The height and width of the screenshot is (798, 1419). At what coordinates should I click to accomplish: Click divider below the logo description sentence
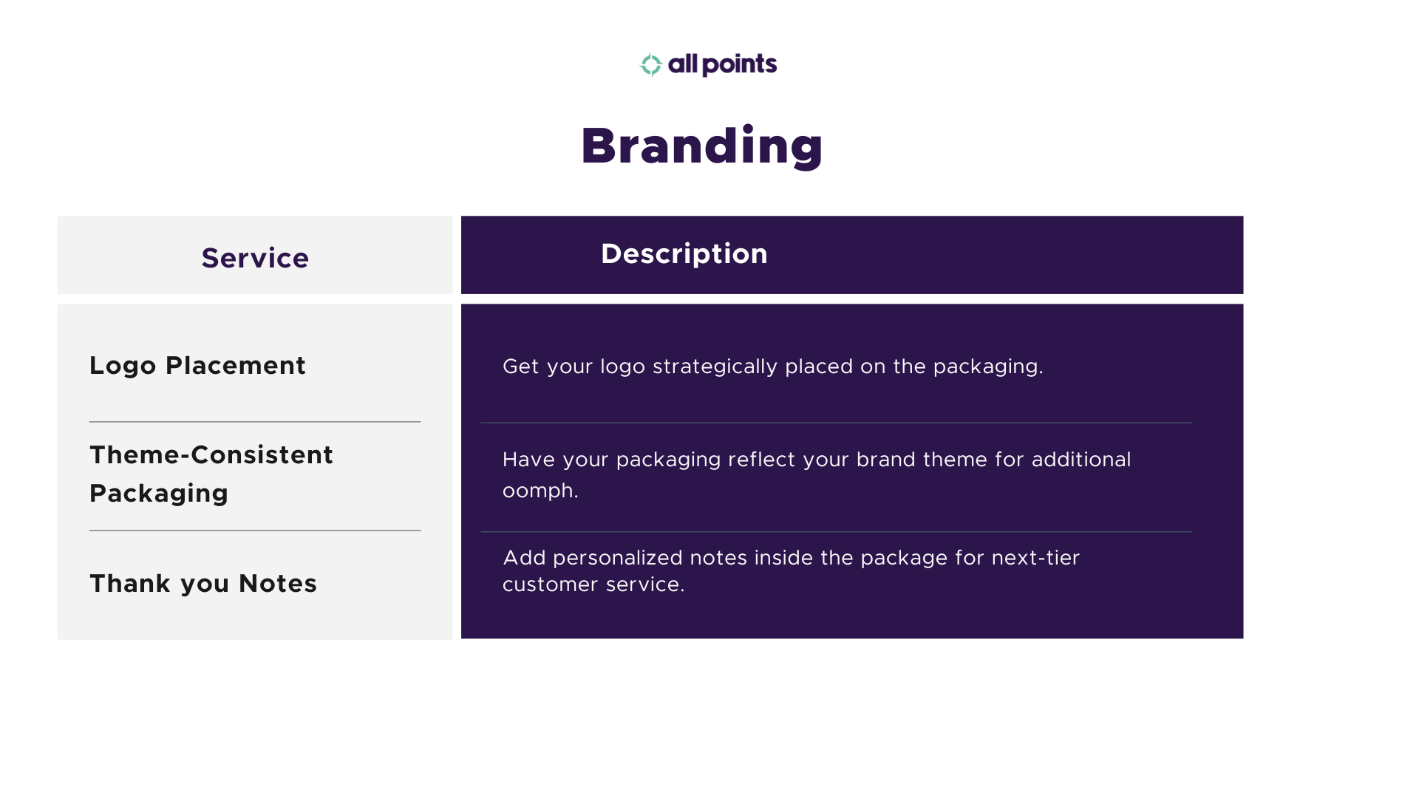(x=836, y=423)
